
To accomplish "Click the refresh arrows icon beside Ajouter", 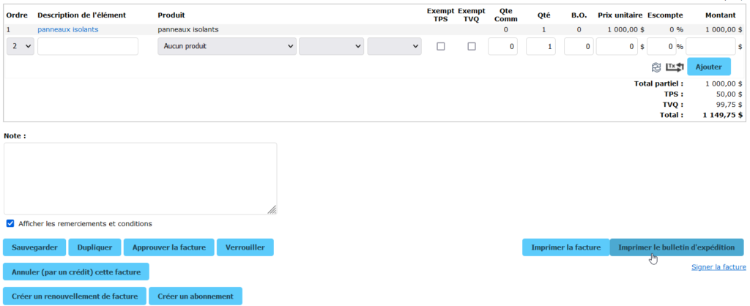I will (656, 67).
